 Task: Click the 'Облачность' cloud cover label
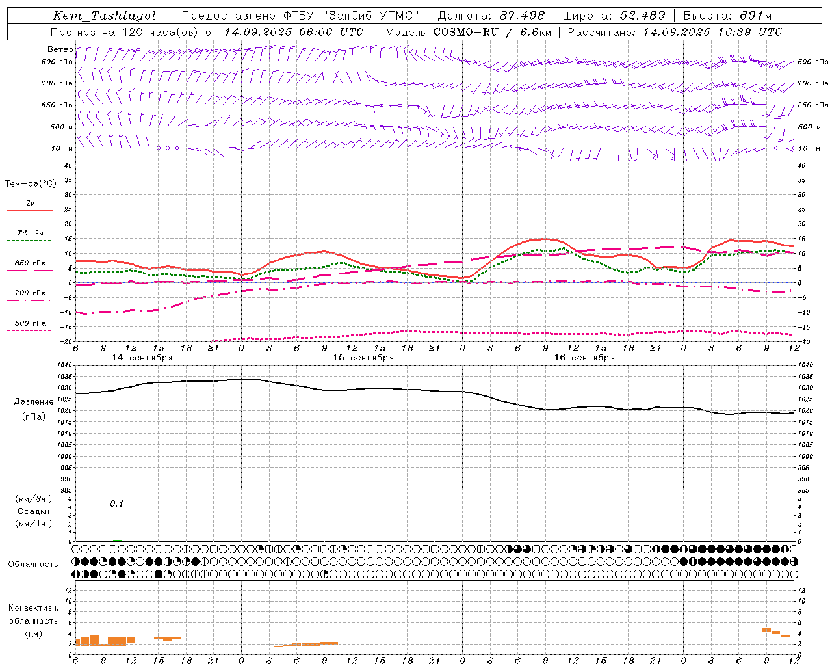click(x=33, y=565)
